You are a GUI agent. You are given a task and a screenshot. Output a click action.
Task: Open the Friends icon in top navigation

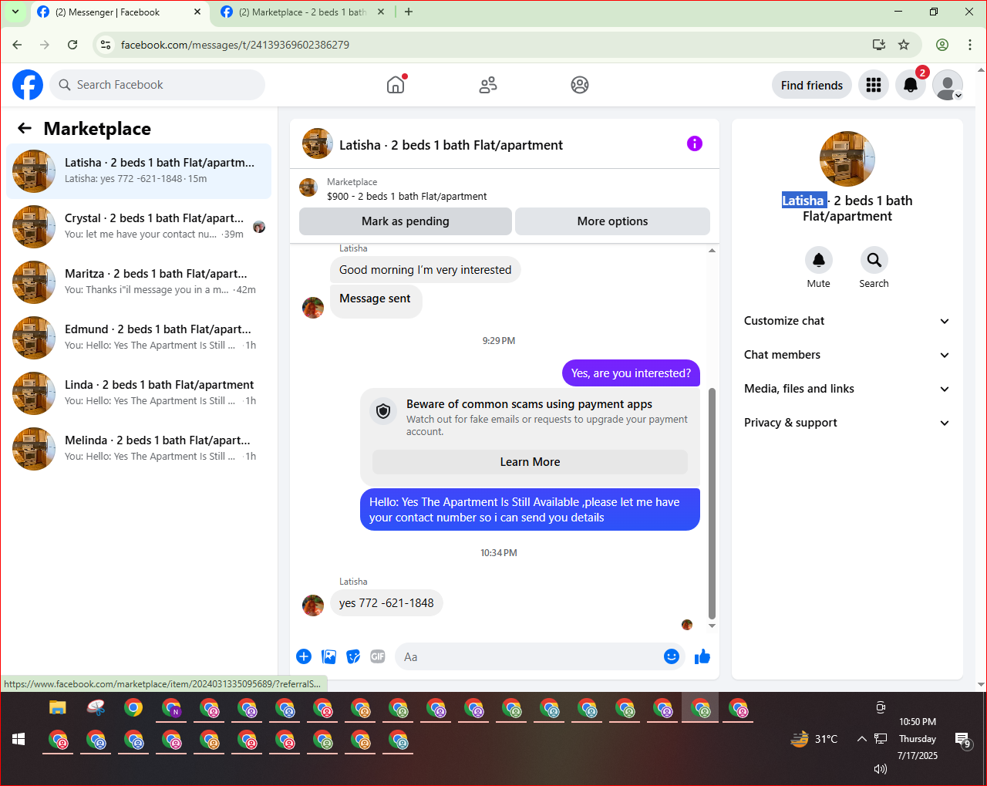(x=488, y=85)
